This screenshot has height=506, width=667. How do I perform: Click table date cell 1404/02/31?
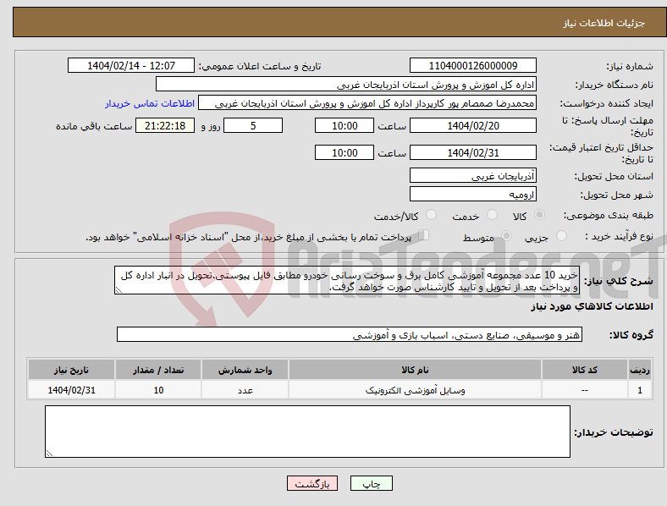71,390
